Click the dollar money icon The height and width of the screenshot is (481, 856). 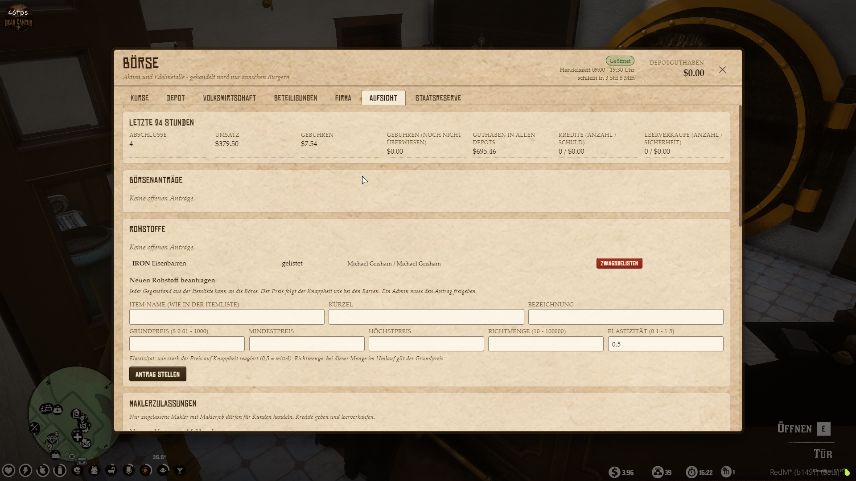point(614,472)
